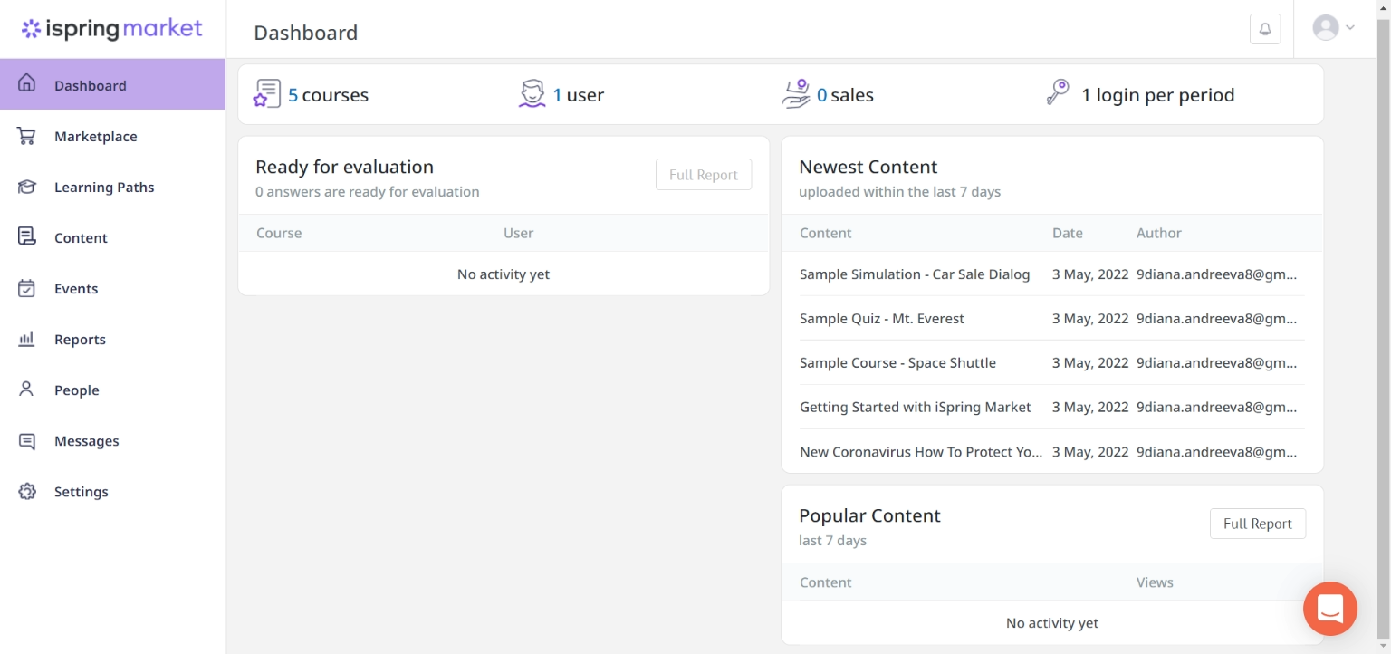Click the courses certificate icon
Image resolution: width=1391 pixels, height=654 pixels.
coord(267,94)
